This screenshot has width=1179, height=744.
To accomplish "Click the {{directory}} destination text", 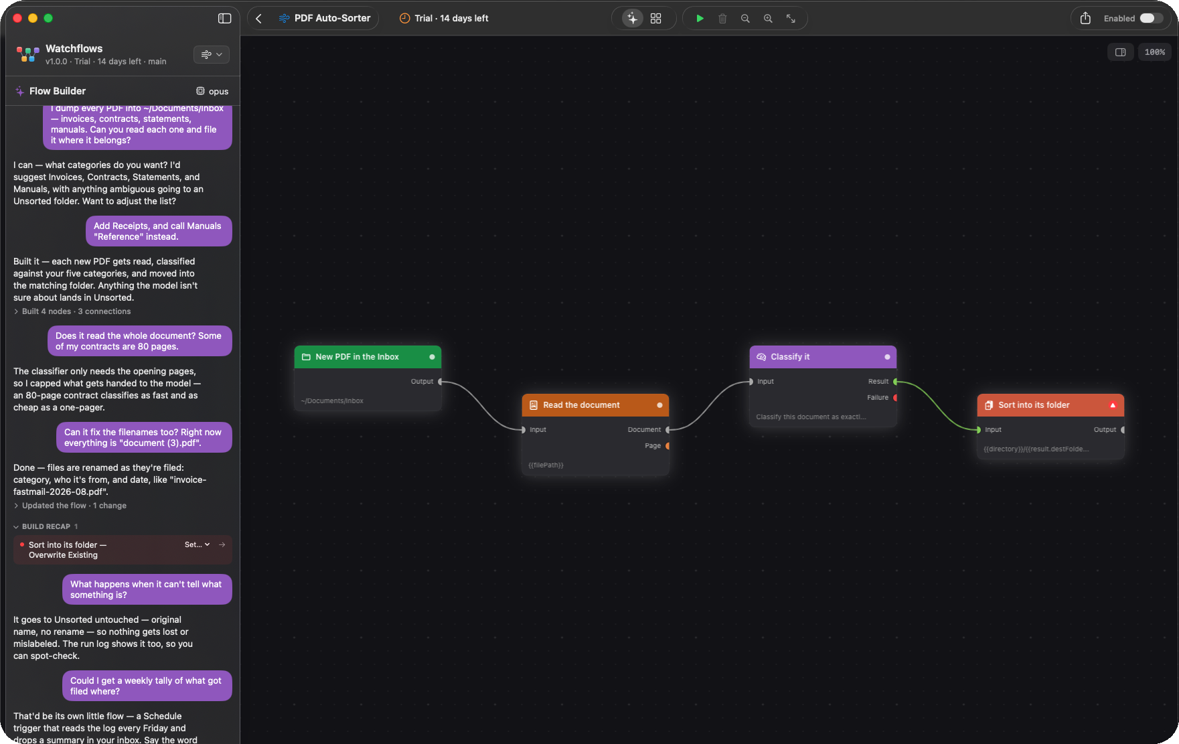I will [x=1036, y=449].
